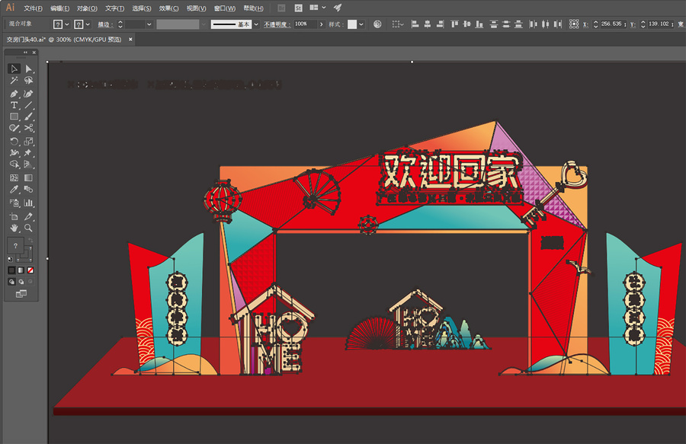This screenshot has height=444, width=686.
Task: Open the 文件(F) menu
Action: tap(34, 8)
